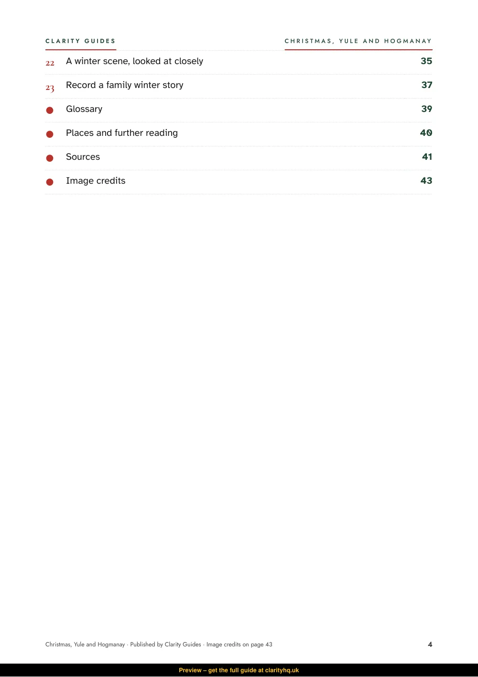This screenshot has width=478, height=677.
Task: Click chapter number 23 marker
Action: point(50,88)
